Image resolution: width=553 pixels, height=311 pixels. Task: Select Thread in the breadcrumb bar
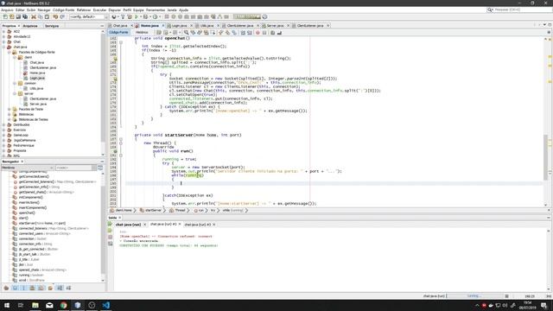click(180, 211)
